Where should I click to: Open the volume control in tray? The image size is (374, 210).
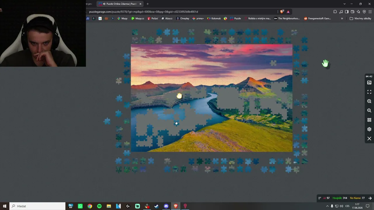(x=341, y=206)
